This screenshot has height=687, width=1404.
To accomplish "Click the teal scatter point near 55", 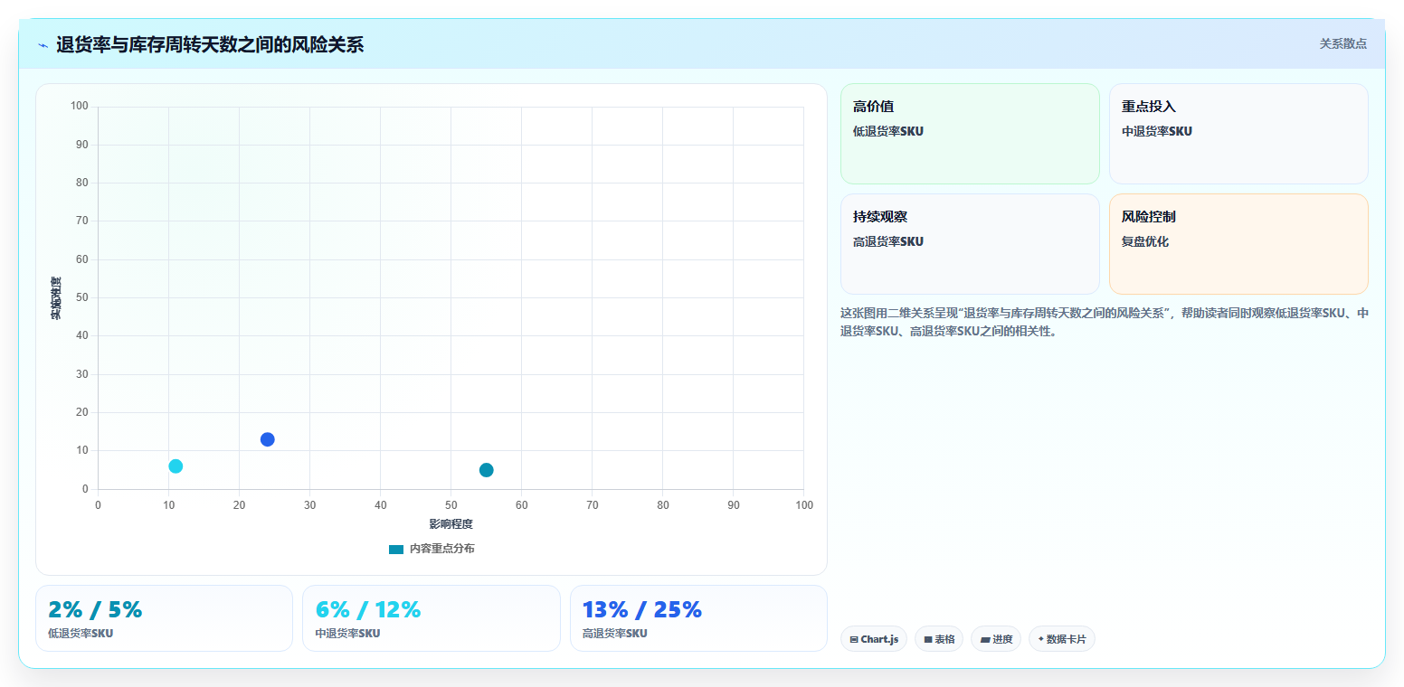I will pos(486,470).
